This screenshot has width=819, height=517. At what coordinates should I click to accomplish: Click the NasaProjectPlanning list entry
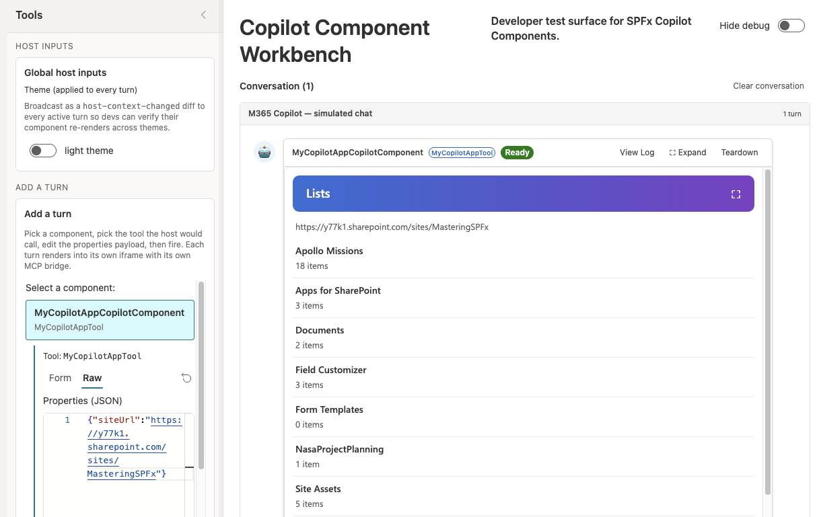pos(525,456)
